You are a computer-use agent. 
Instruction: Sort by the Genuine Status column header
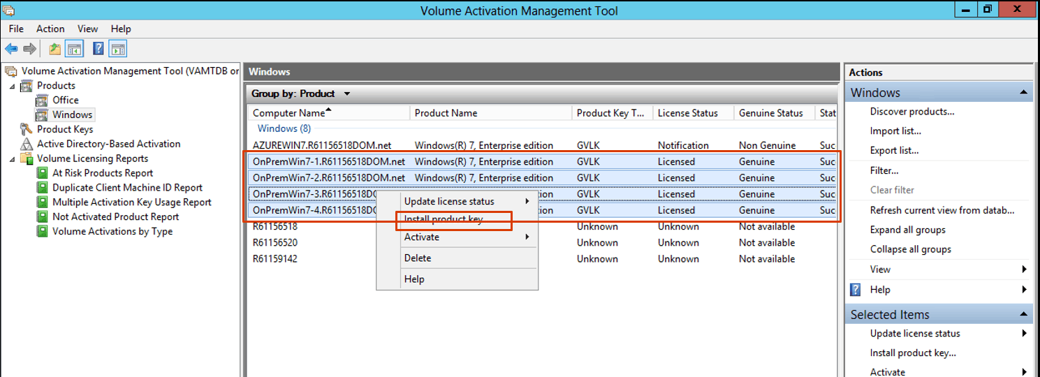[775, 112]
